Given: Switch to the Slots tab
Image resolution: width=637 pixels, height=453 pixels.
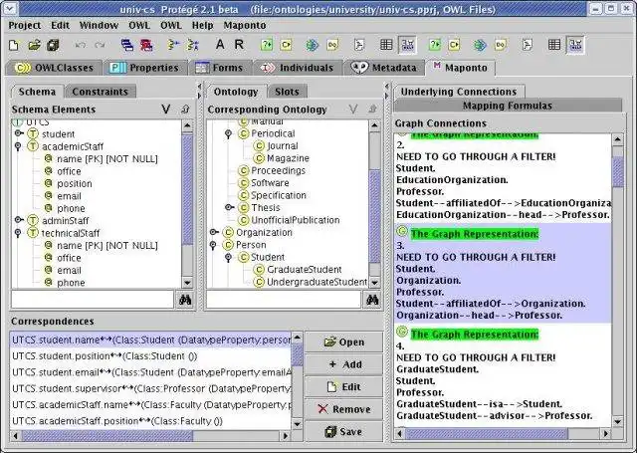Looking at the screenshot, I should [x=287, y=92].
